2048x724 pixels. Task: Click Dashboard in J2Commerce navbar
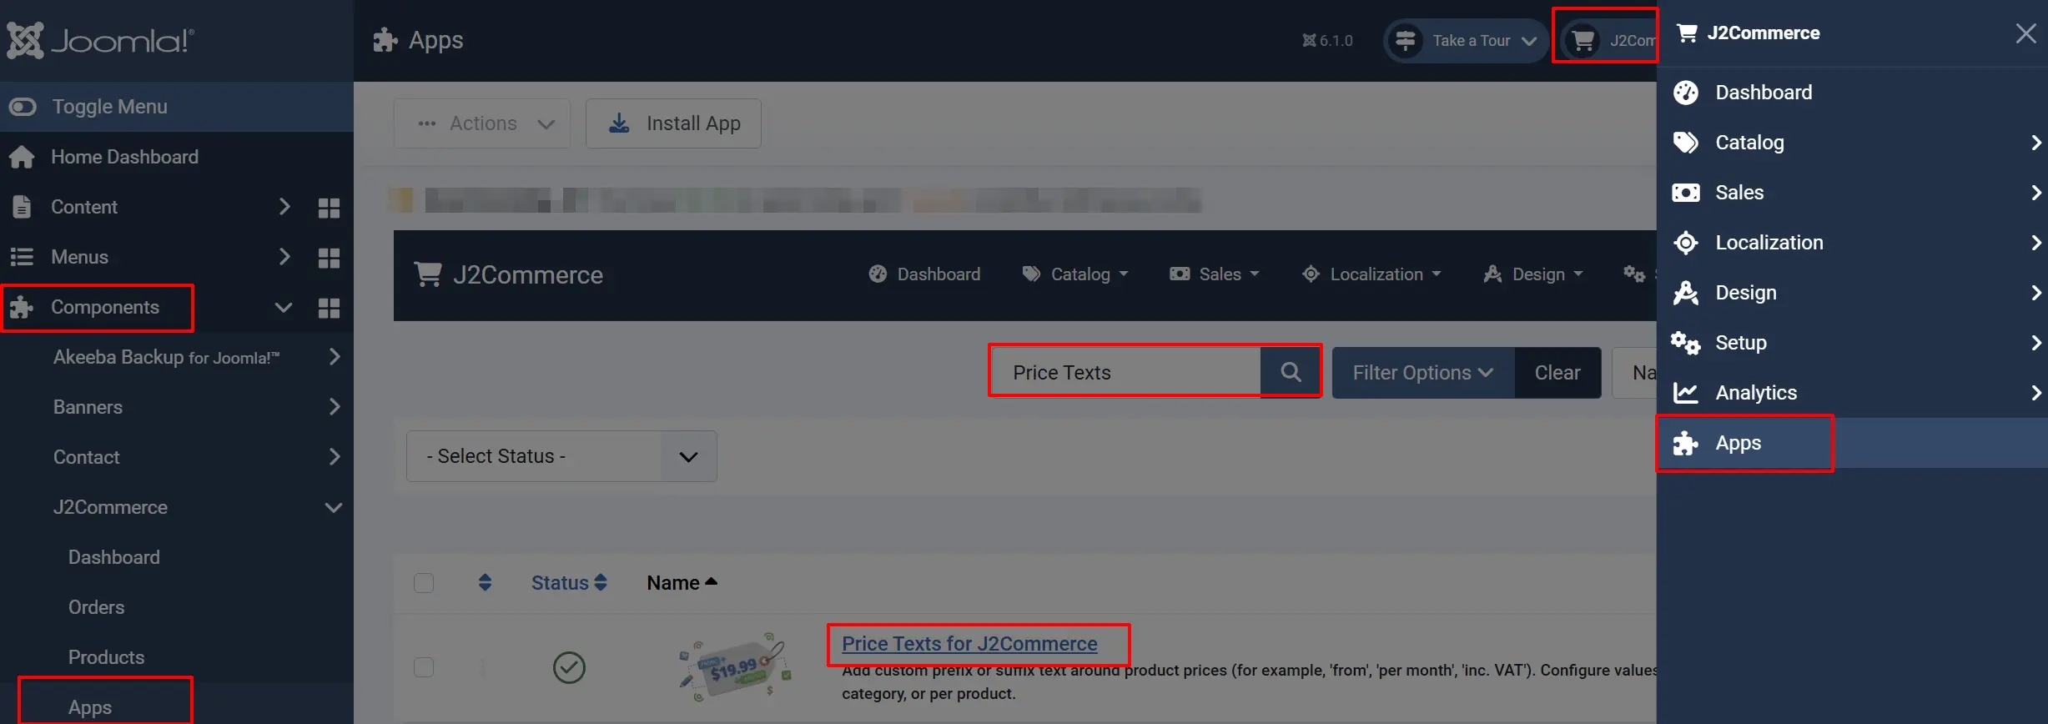tap(924, 274)
